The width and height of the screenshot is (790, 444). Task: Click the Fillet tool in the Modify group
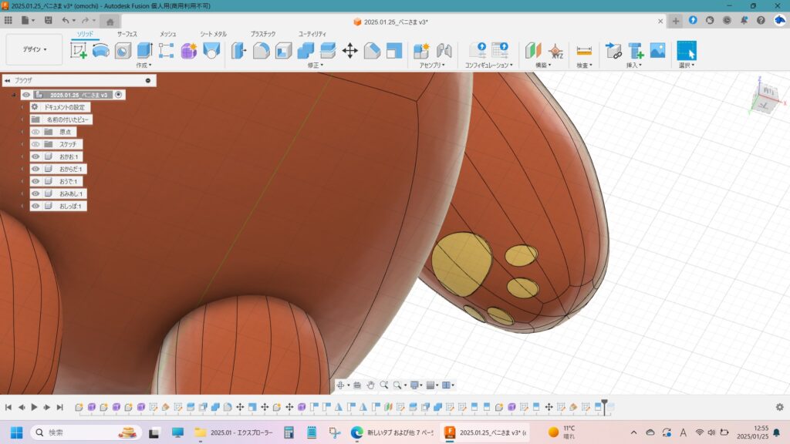coord(262,51)
